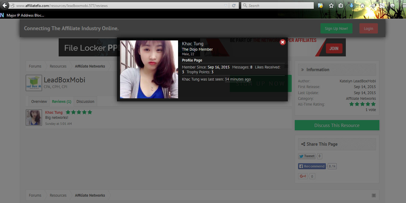Open the Firefox hamburger menu

[404, 5]
